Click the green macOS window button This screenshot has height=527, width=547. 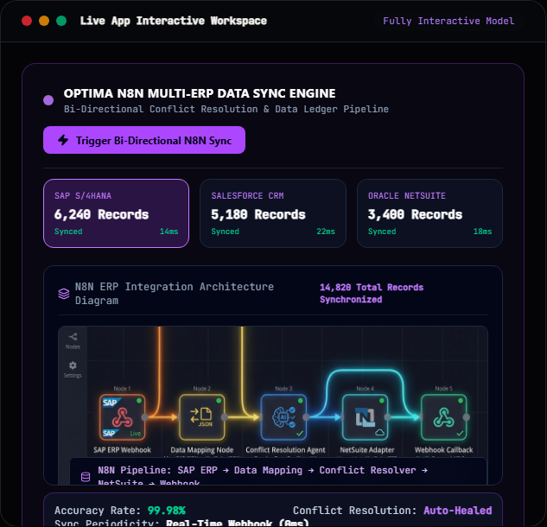point(61,21)
